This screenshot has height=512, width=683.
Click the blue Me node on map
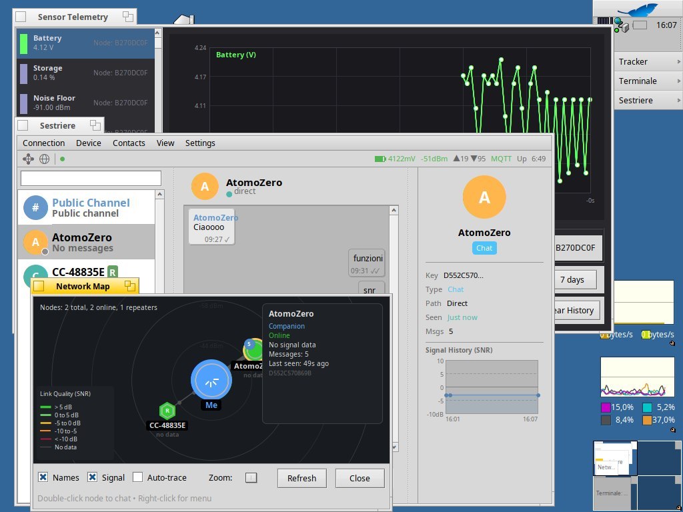(x=211, y=380)
